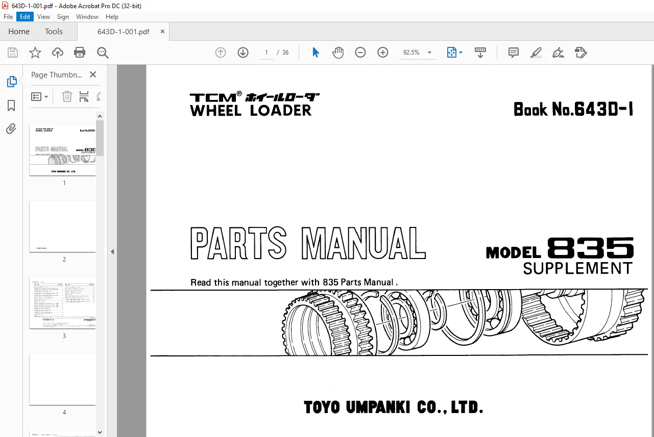
Task: Activate the Hand pan tool
Action: pos(338,53)
